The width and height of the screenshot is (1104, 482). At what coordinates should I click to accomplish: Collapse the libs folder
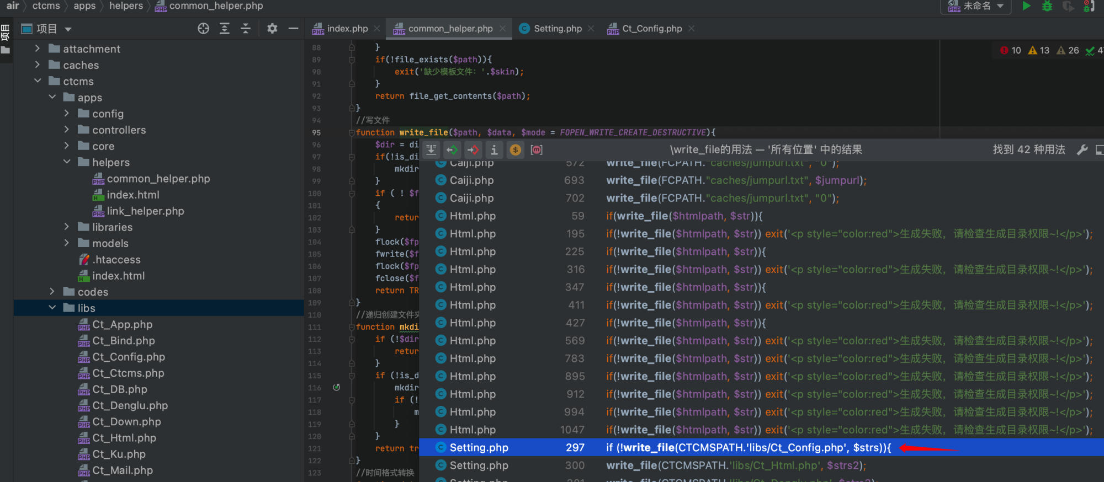click(x=52, y=308)
